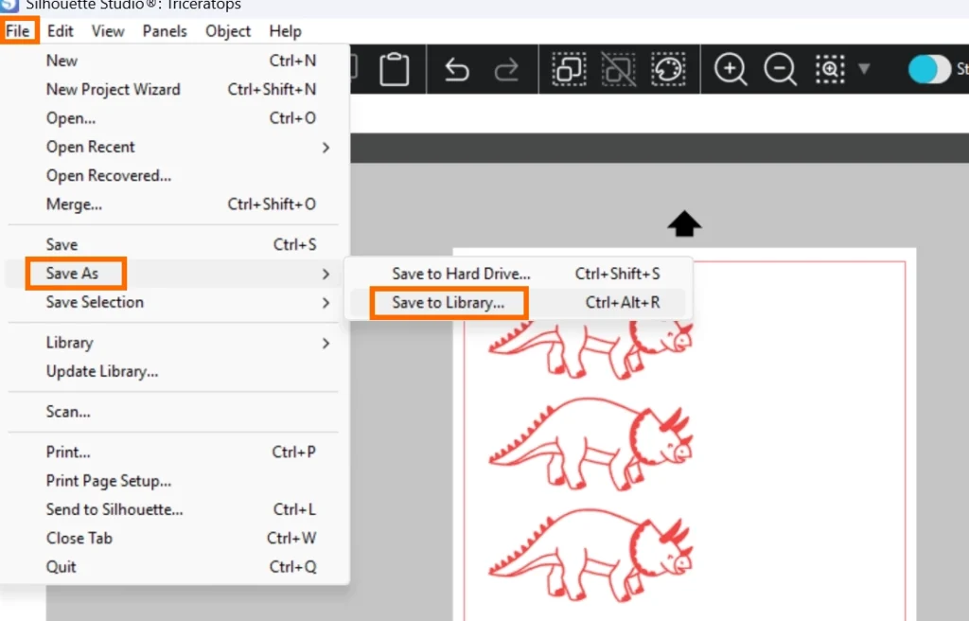Zoom out with the magnifier minus icon
The height and width of the screenshot is (621, 969).
point(780,69)
